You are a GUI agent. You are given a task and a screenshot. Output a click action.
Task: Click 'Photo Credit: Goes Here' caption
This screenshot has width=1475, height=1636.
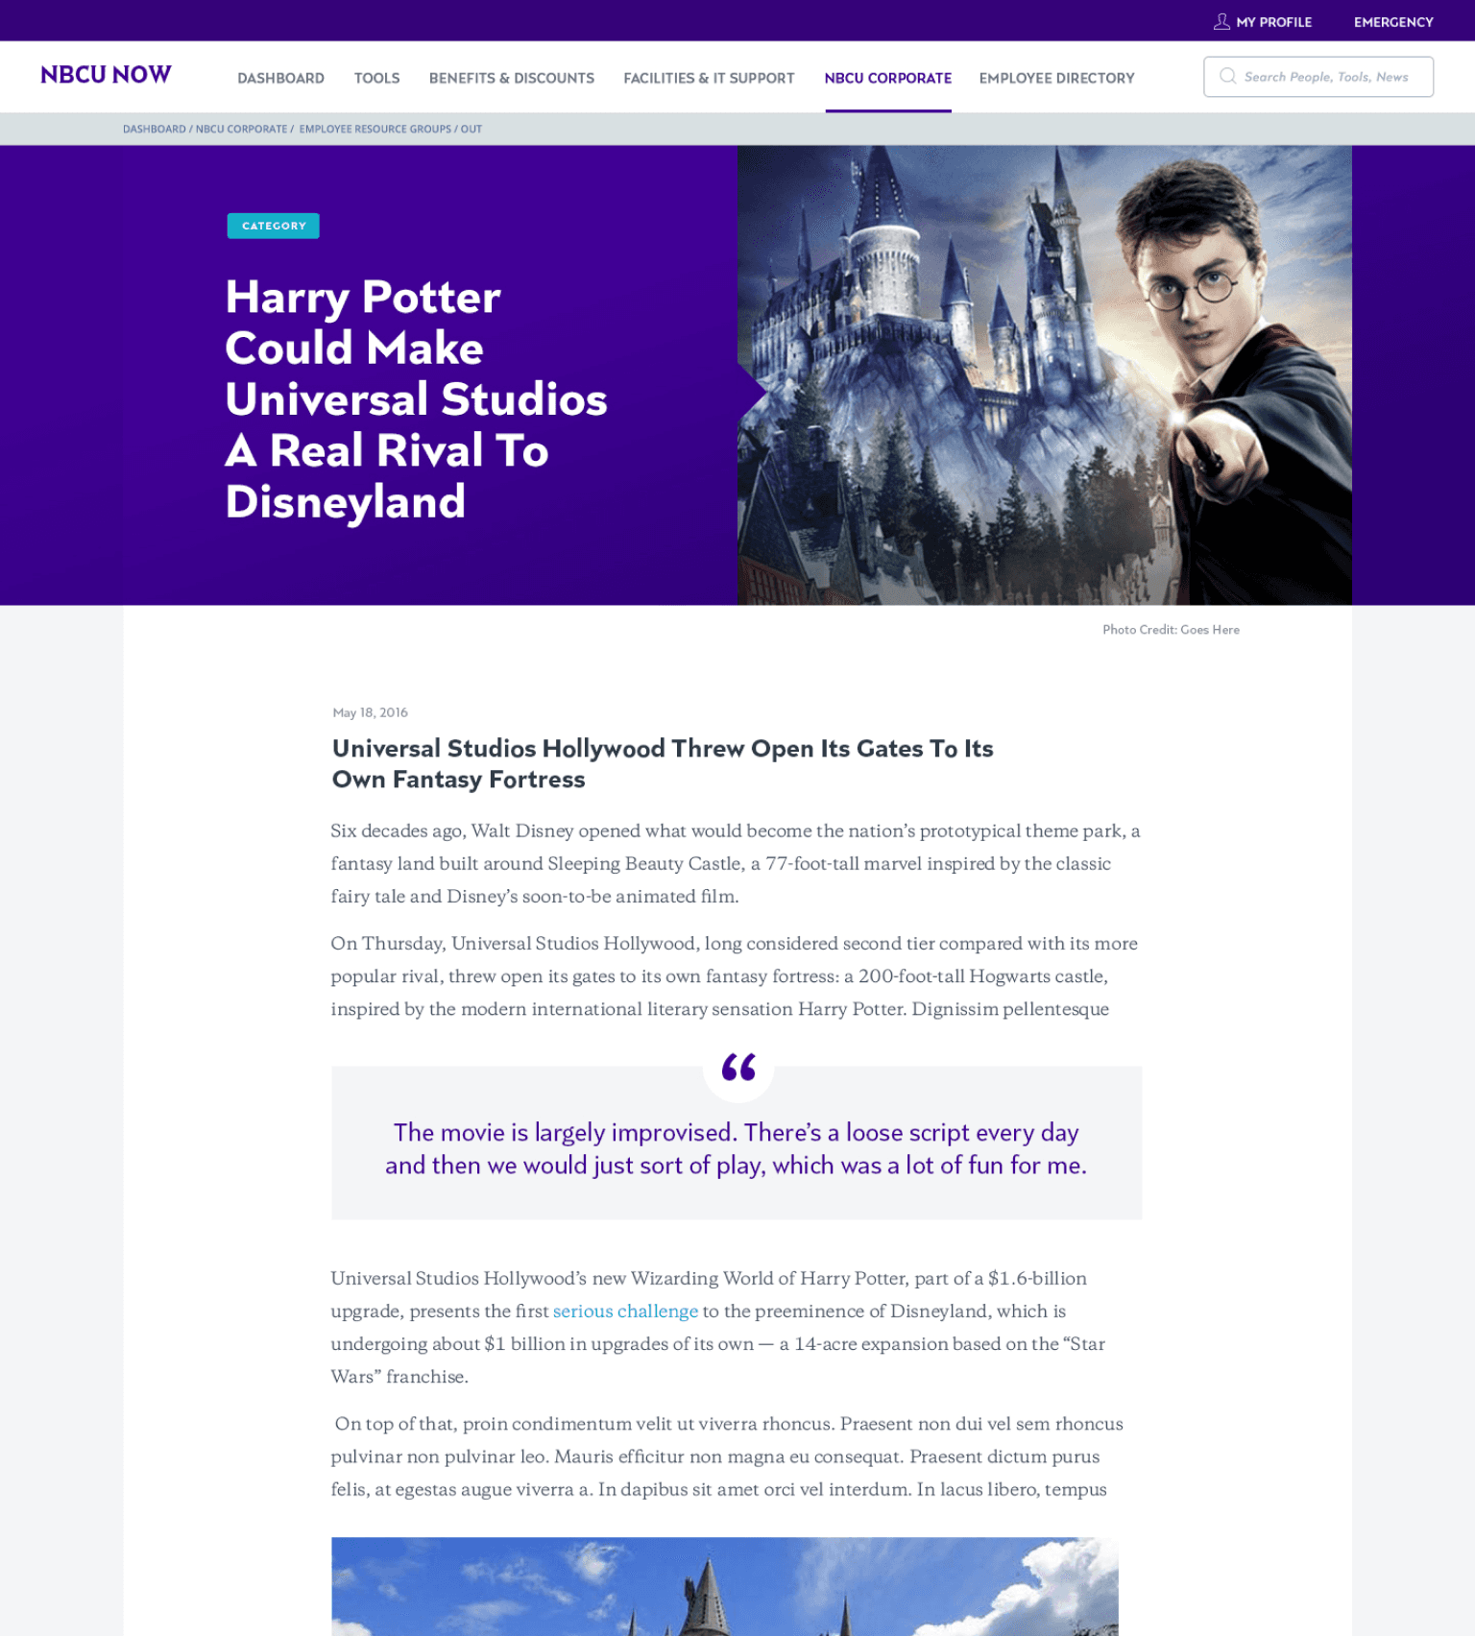1171,630
